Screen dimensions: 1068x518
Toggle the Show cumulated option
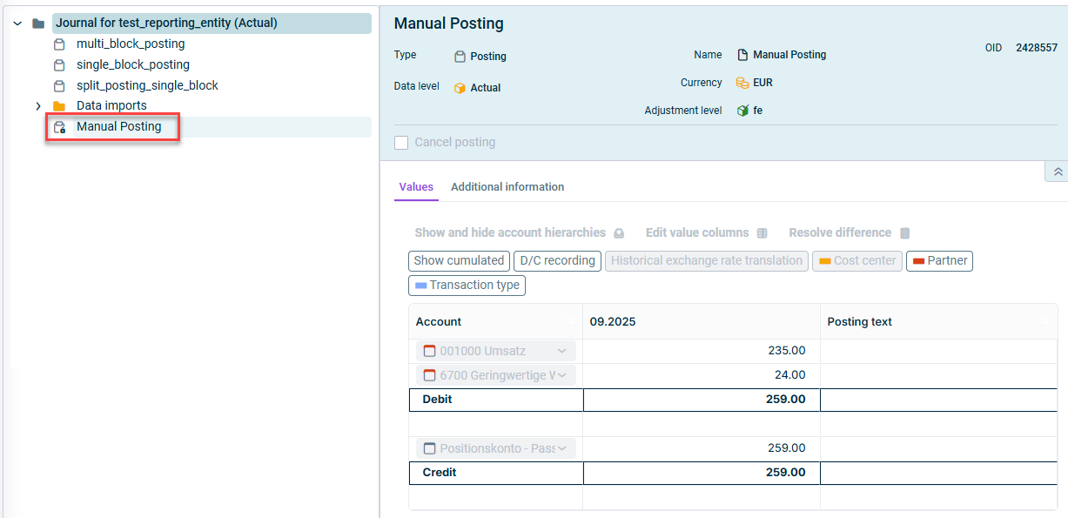point(459,261)
